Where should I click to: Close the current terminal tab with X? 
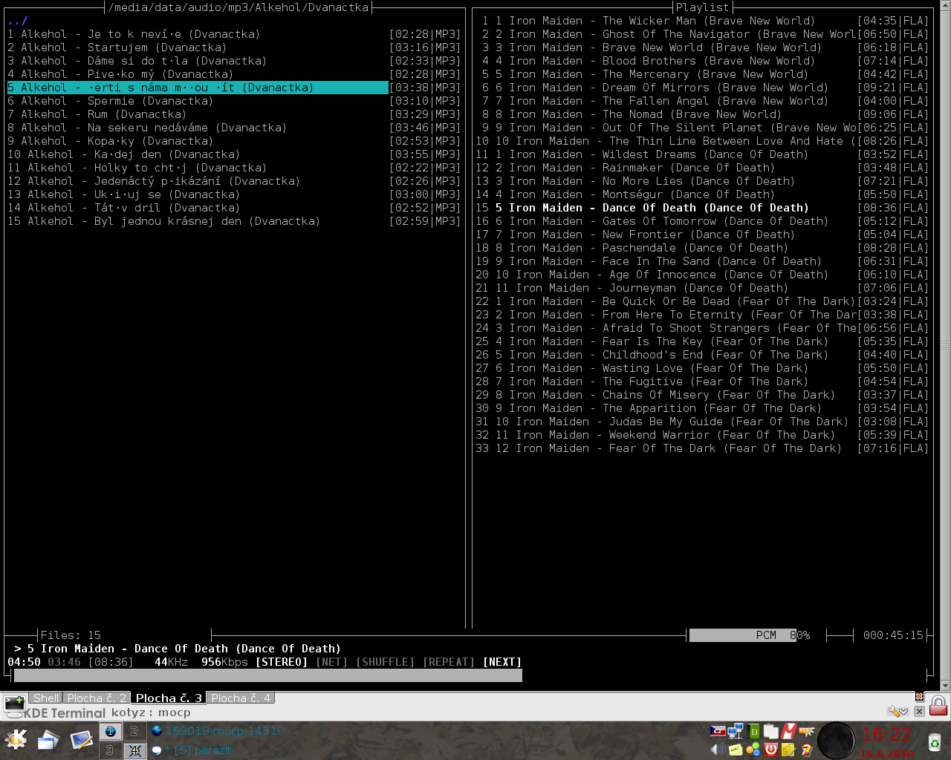pyautogui.click(x=919, y=711)
